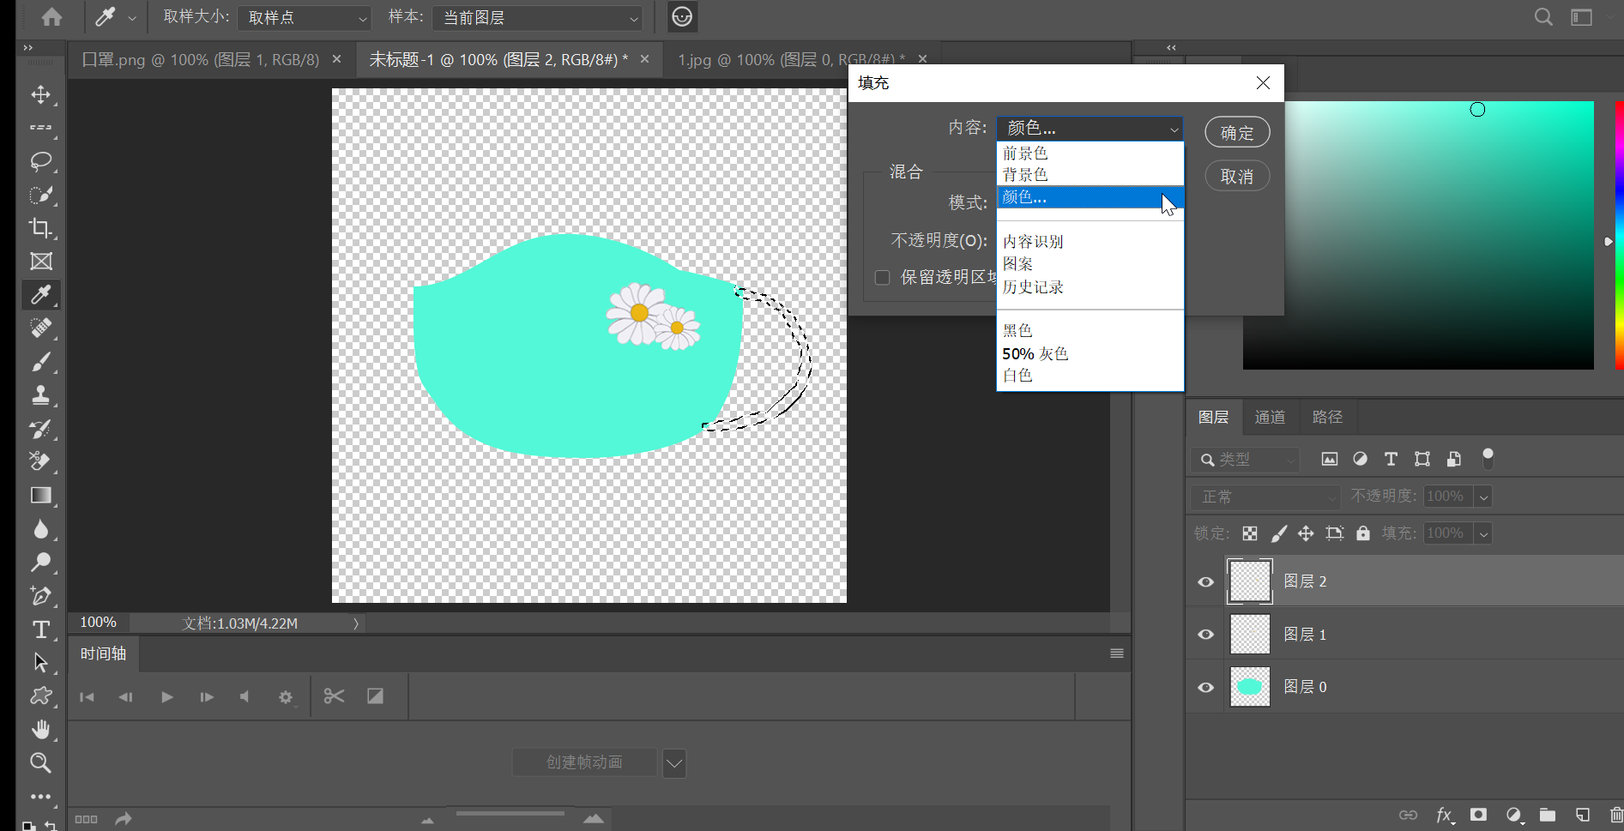Open the layer styles fx menu
The width and height of the screenshot is (1624, 831).
click(x=1444, y=815)
